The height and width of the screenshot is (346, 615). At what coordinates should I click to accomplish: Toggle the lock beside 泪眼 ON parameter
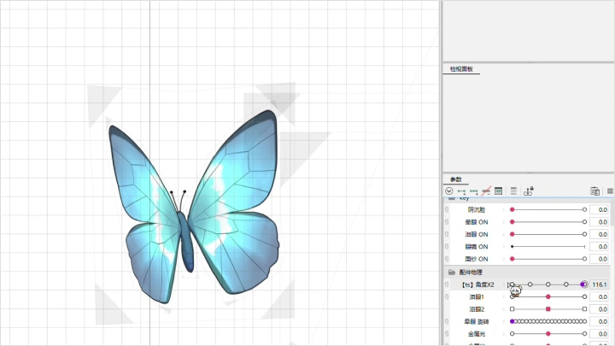coord(447,234)
